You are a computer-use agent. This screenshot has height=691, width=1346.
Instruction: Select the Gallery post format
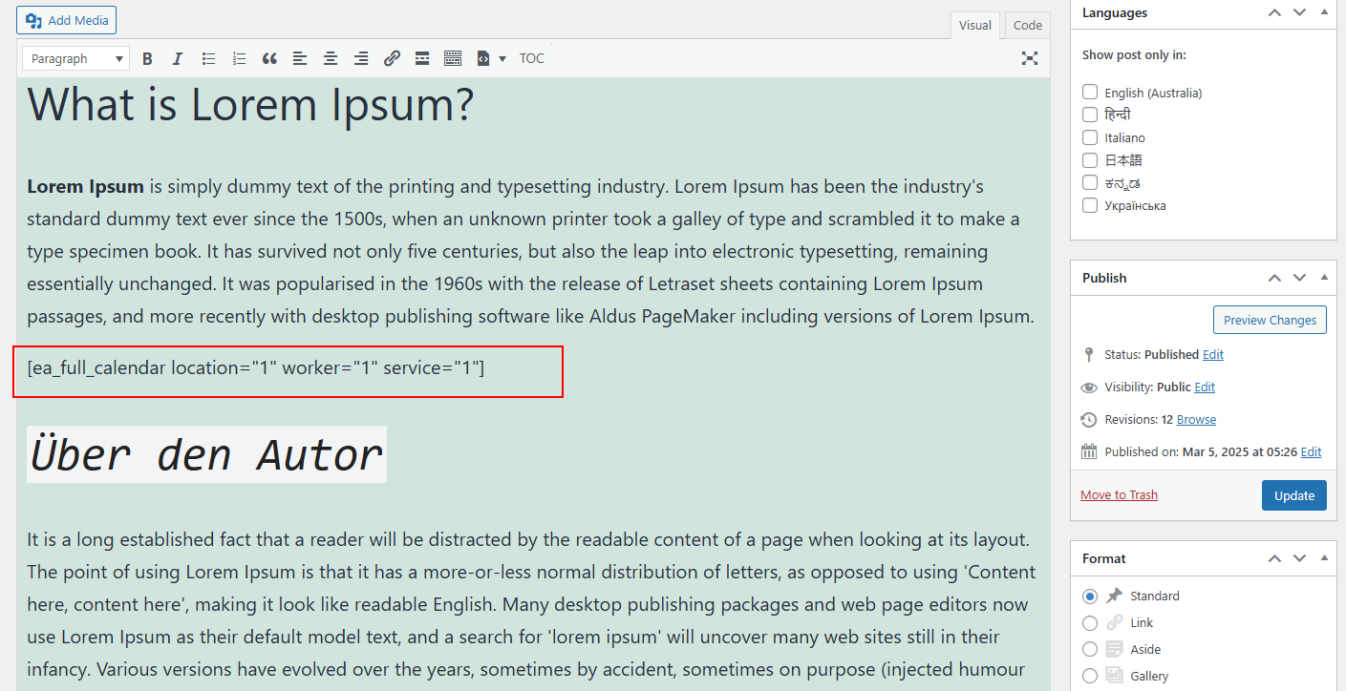tap(1090, 677)
